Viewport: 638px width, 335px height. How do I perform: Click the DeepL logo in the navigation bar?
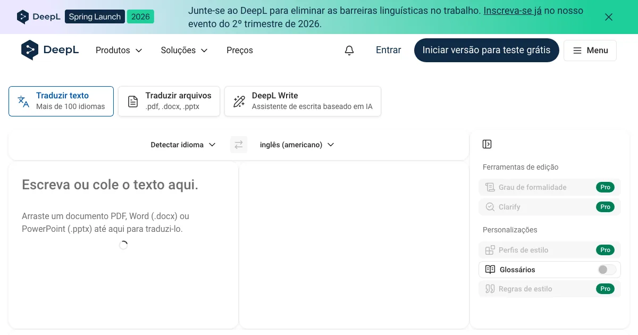[x=50, y=50]
